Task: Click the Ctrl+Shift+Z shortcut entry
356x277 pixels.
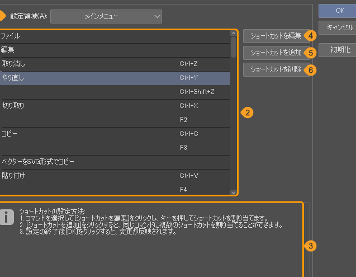Action: coord(197,92)
